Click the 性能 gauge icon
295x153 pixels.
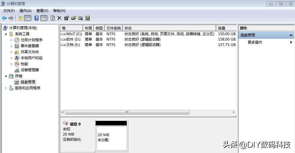pyautogui.click(x=17, y=64)
